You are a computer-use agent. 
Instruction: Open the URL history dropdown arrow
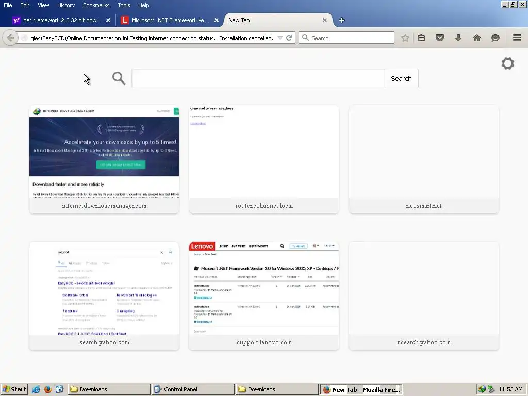point(280,38)
